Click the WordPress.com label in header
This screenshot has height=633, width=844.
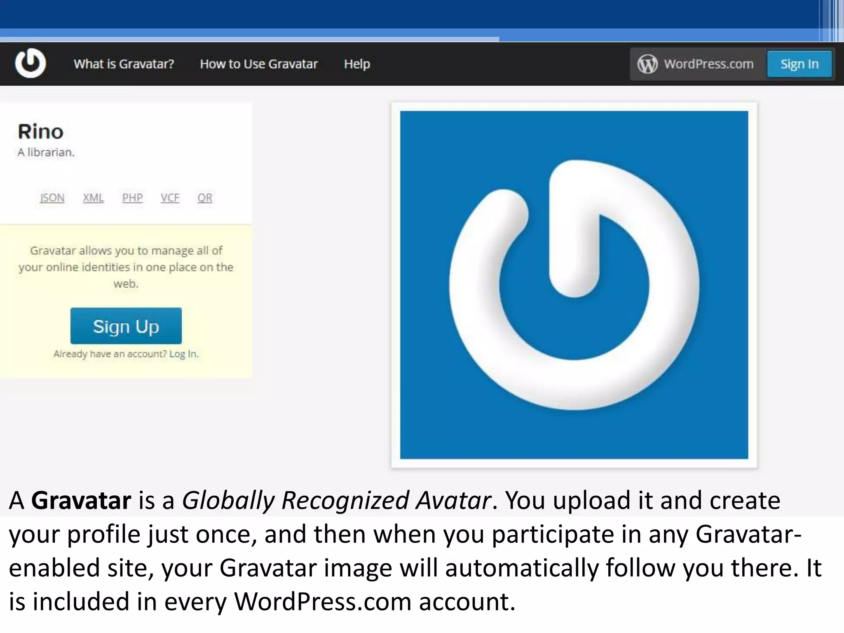[708, 64]
